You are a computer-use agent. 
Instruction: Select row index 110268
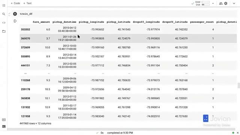click(25, 80)
